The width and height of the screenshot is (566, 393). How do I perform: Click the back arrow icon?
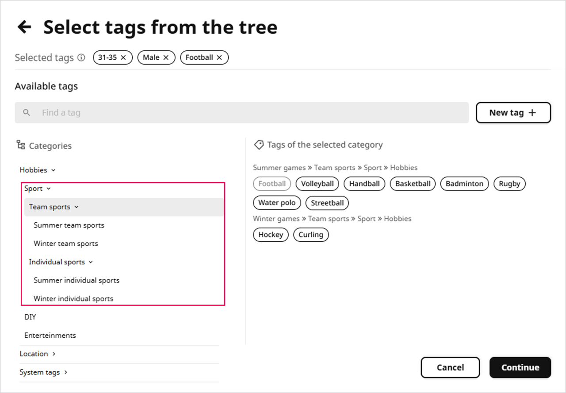(24, 27)
